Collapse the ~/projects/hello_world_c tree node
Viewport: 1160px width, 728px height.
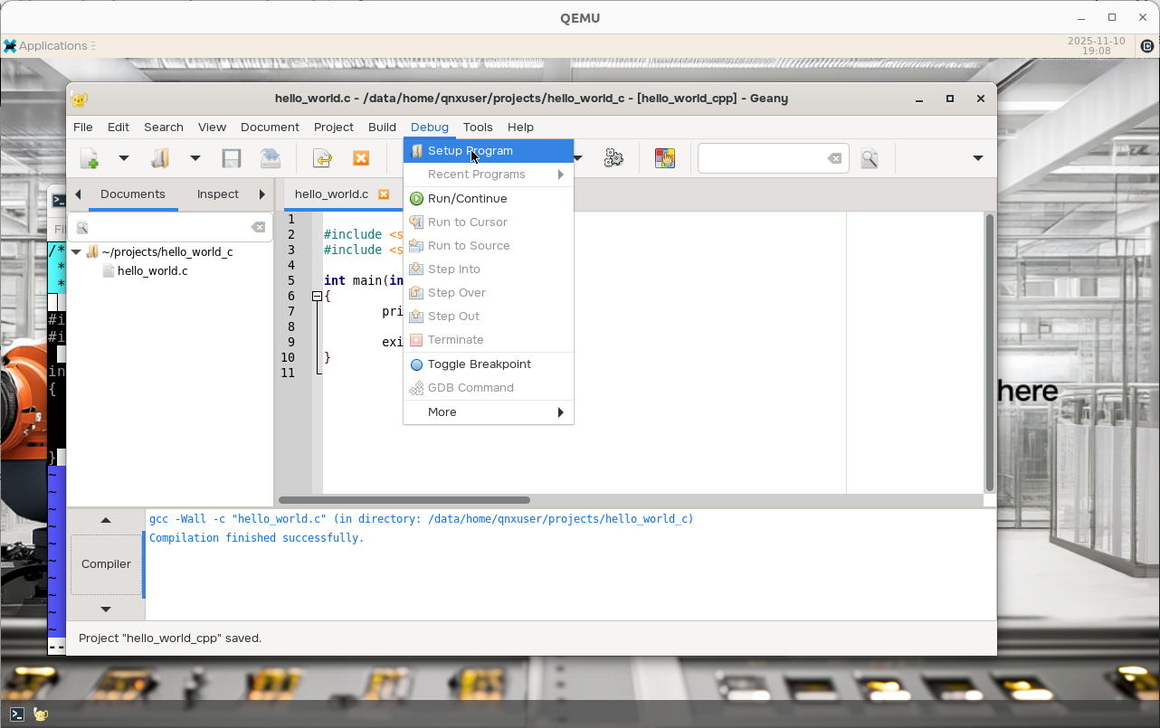coord(77,252)
